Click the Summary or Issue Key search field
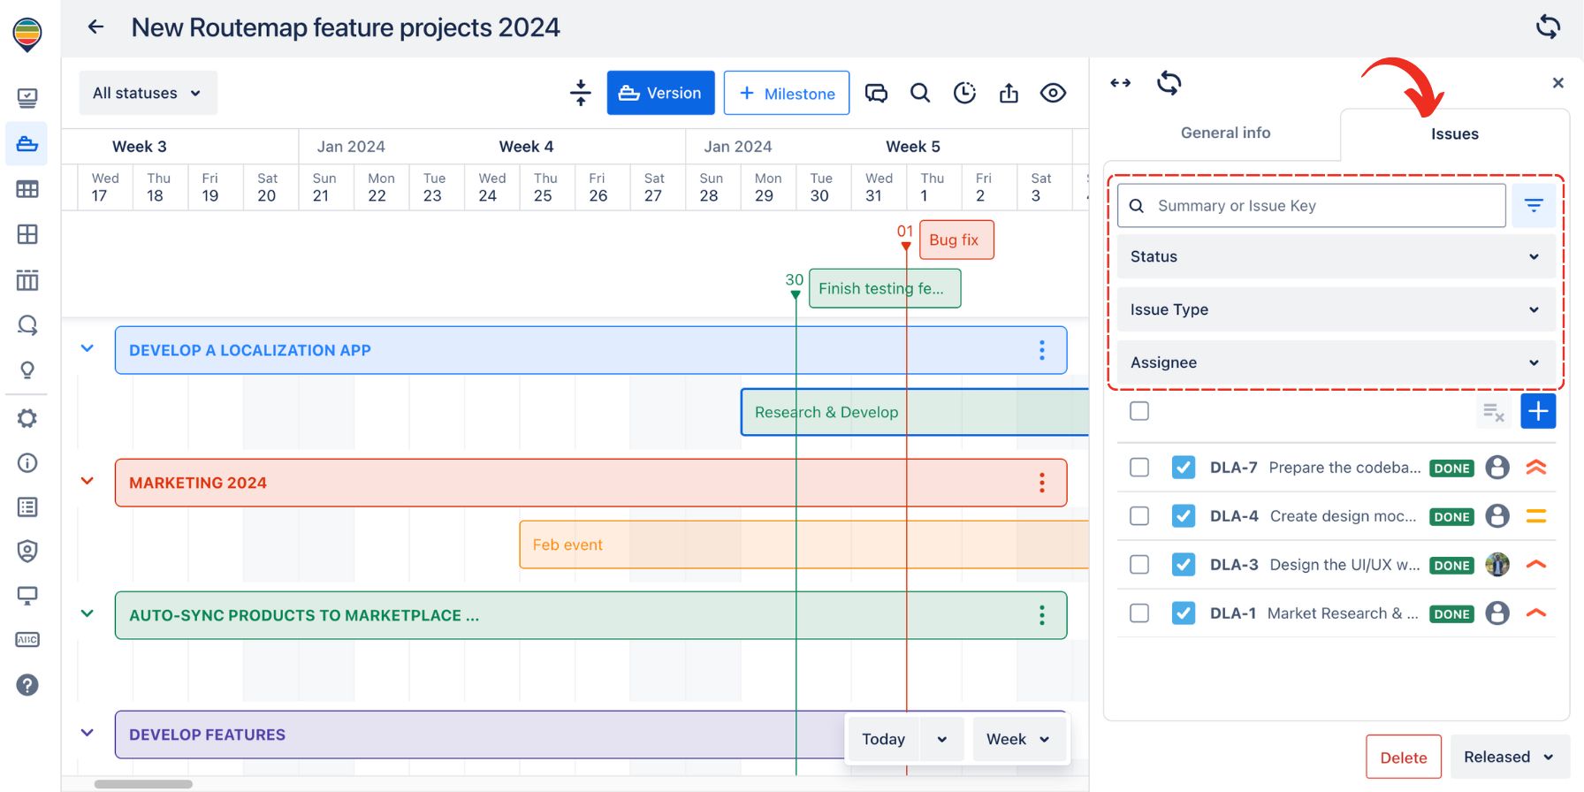 [x=1312, y=206]
